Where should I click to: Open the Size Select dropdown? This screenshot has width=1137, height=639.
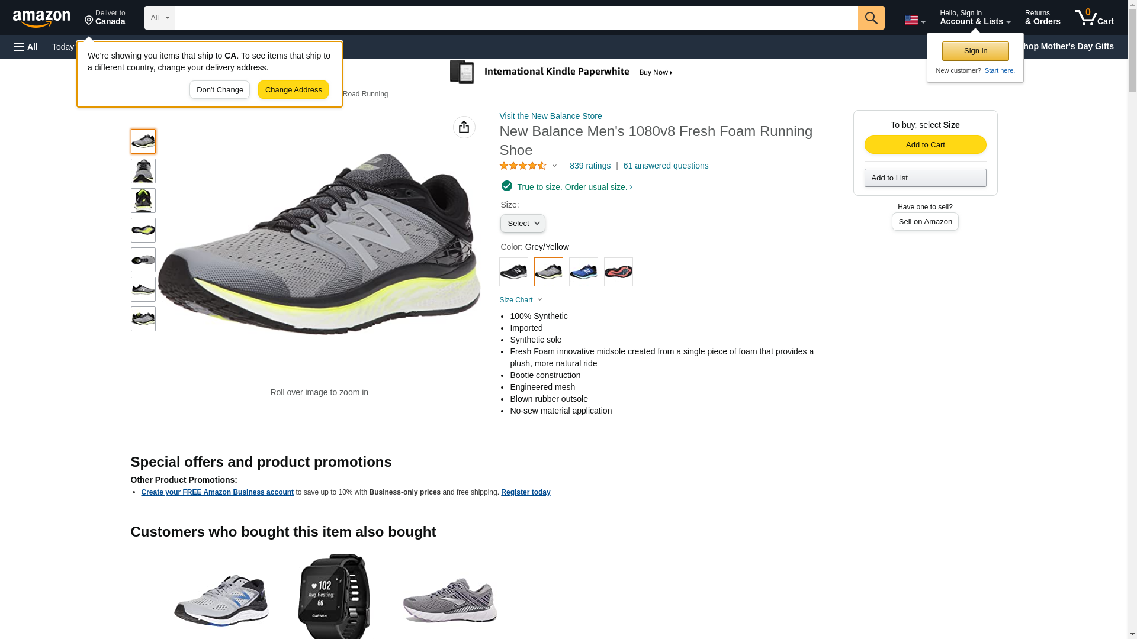(522, 224)
